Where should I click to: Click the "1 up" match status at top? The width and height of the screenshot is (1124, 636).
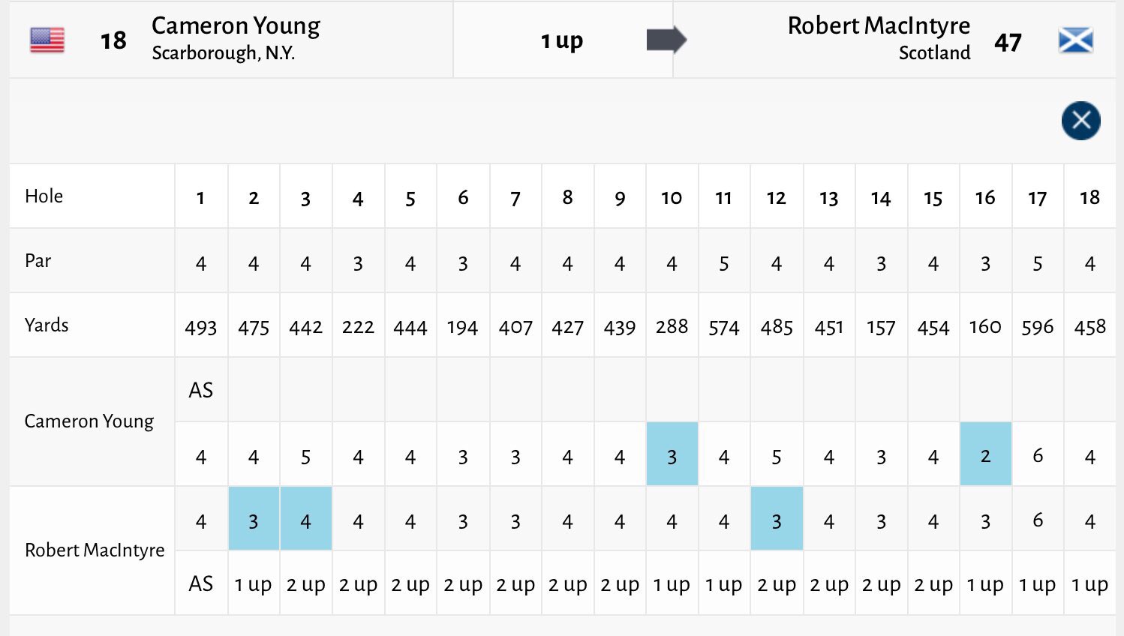pyautogui.click(x=562, y=40)
